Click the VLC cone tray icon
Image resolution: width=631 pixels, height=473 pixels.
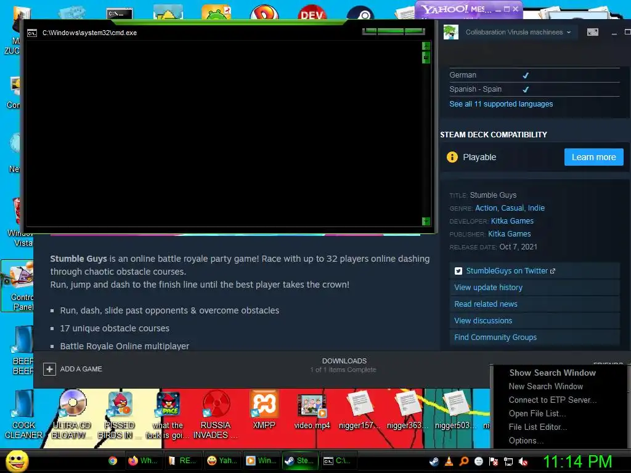[449, 462]
